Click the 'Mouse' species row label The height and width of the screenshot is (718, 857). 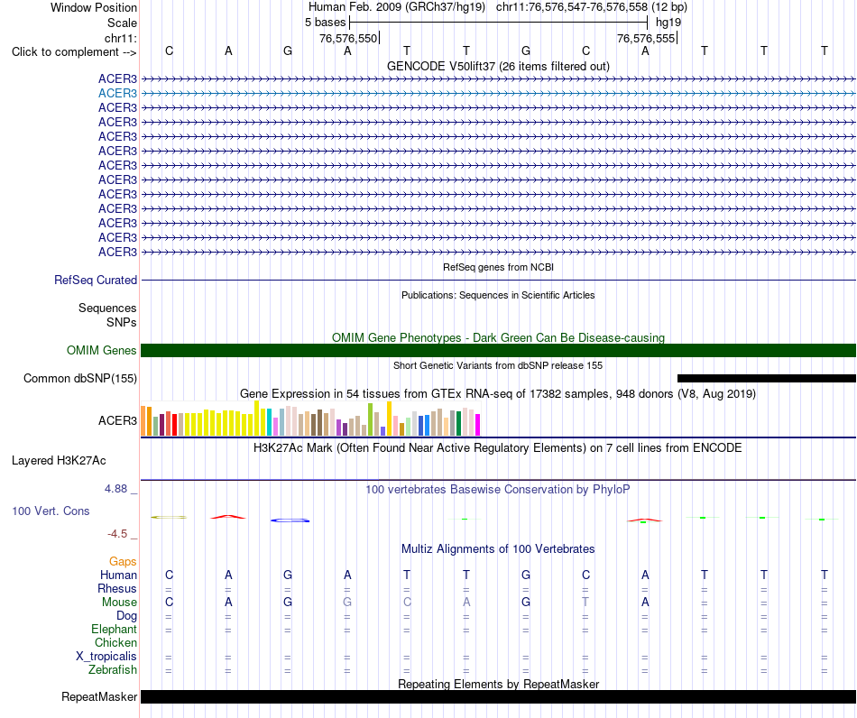pyautogui.click(x=119, y=603)
